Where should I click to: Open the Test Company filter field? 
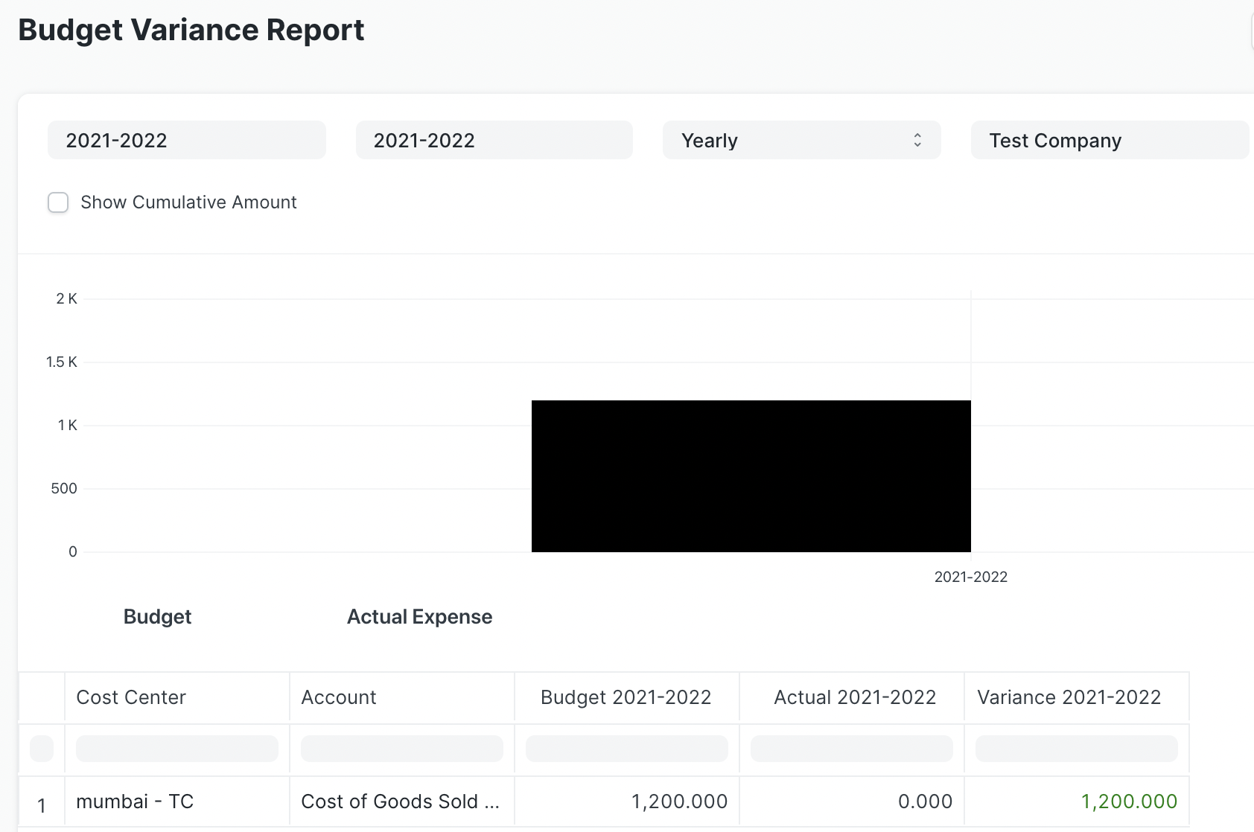pos(1109,140)
